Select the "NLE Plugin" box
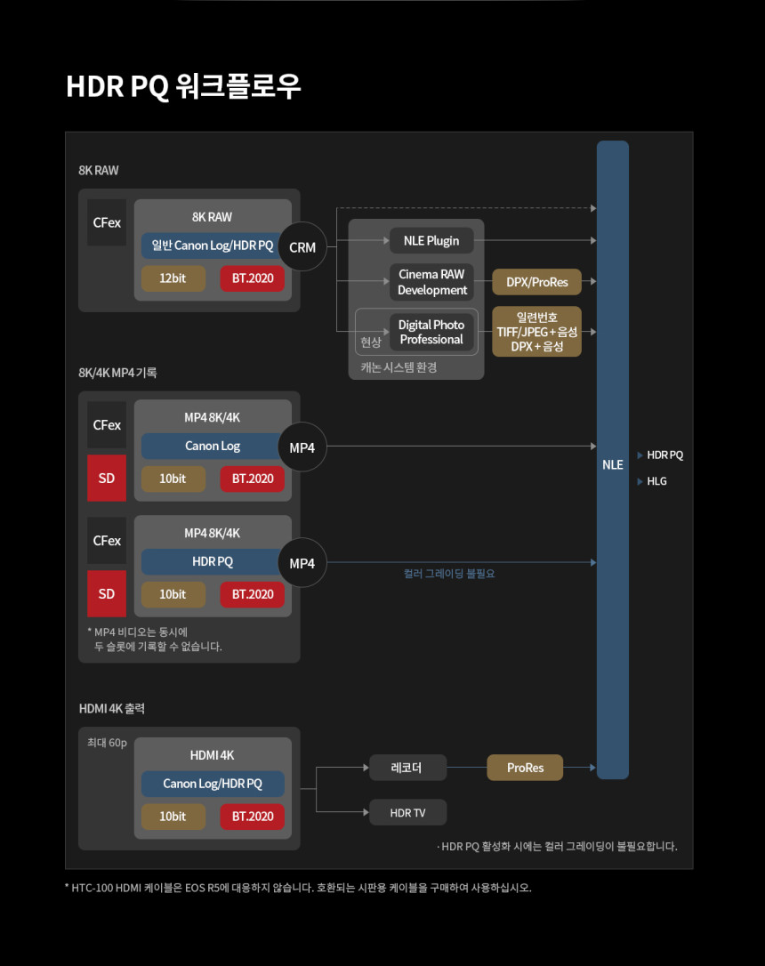The image size is (765, 966). tap(431, 241)
